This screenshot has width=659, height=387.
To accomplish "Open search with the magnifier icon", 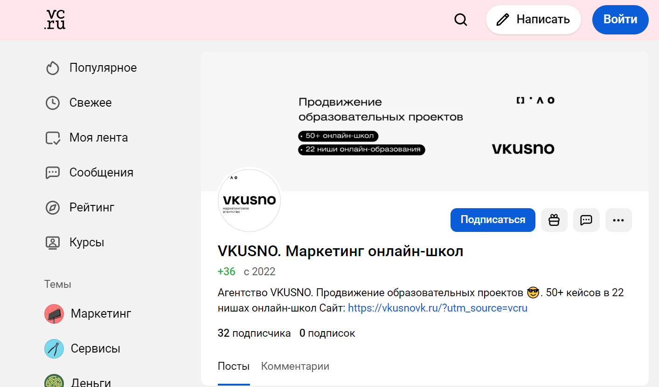I will [x=461, y=20].
